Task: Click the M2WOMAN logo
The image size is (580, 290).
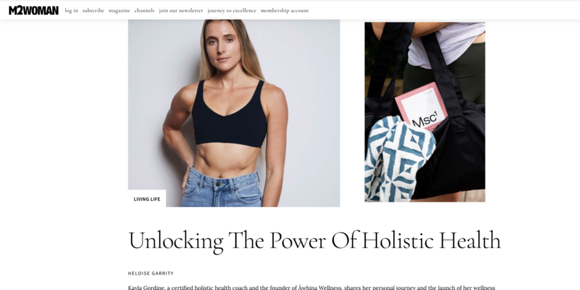Action: coord(34,10)
